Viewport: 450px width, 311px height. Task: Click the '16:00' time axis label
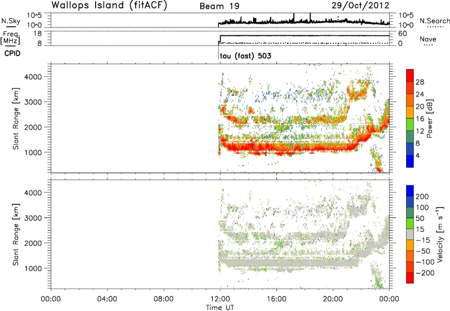tap(276, 299)
